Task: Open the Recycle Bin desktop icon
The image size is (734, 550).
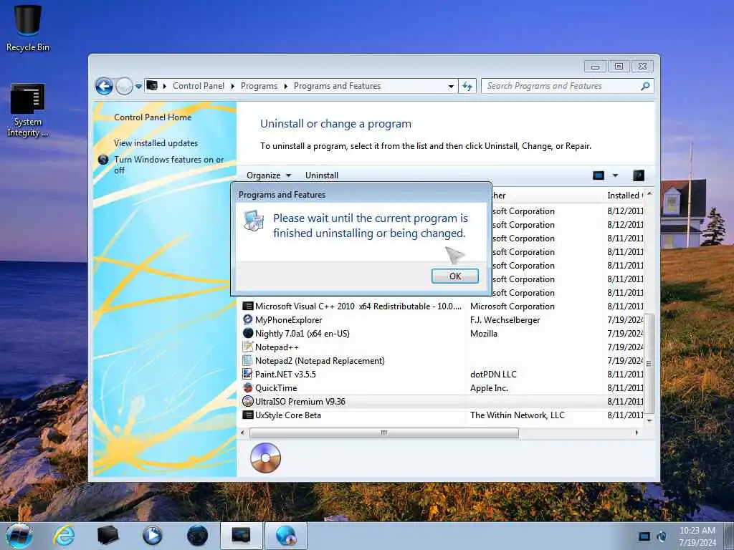Action: point(28,27)
